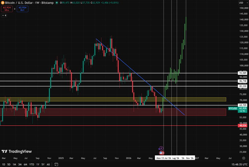The width and height of the screenshot is (249, 167).
Task: Click the 62,924 SELL button
Action: (x=7, y=9)
